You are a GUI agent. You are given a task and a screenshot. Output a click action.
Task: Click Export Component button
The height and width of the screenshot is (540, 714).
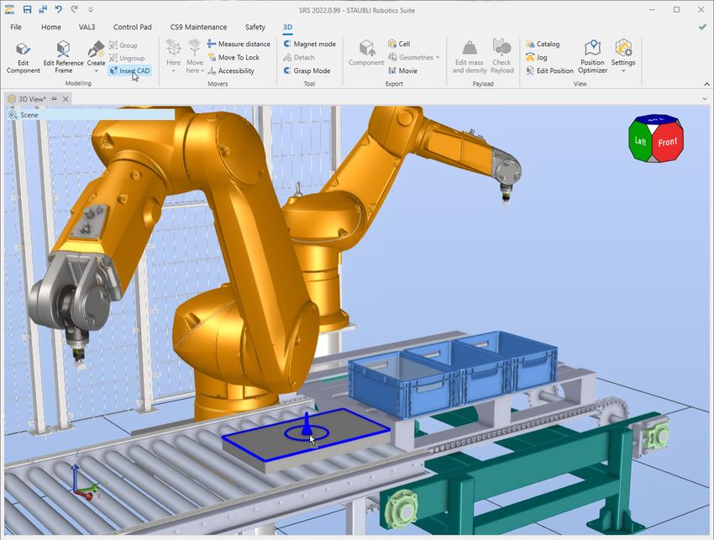coord(366,54)
